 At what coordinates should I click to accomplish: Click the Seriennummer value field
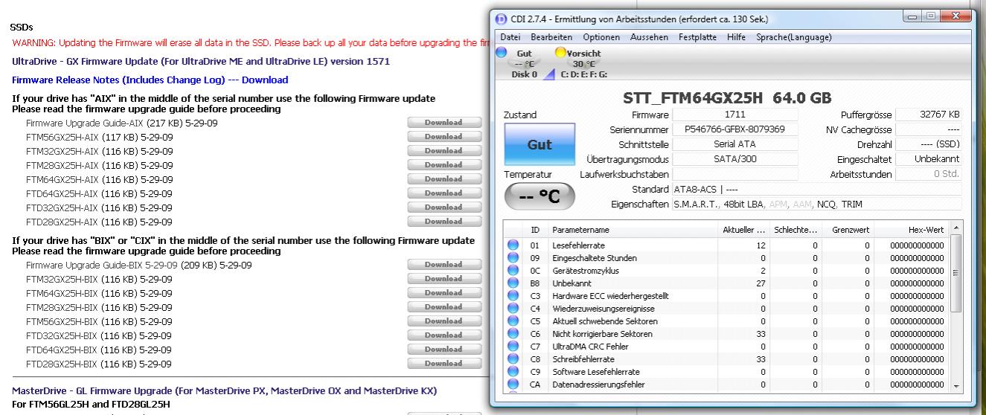coord(734,129)
